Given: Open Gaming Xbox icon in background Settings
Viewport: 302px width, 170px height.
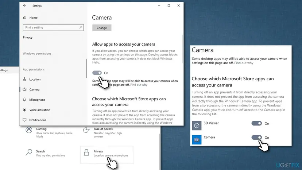Looking at the screenshot, I should pyautogui.click(x=29, y=130).
